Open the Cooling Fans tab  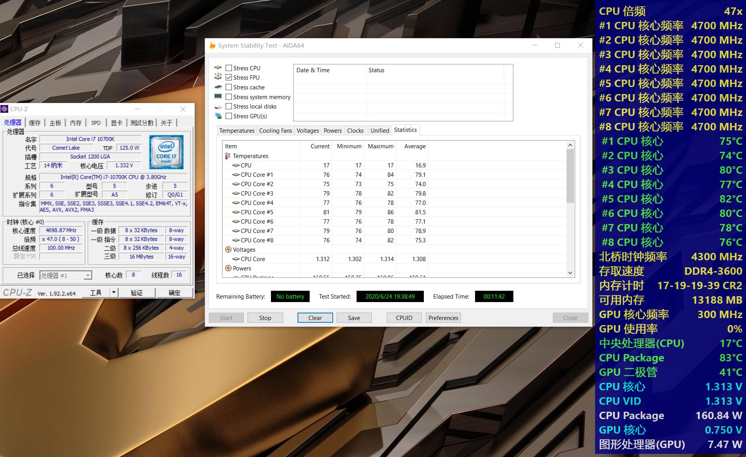click(276, 131)
